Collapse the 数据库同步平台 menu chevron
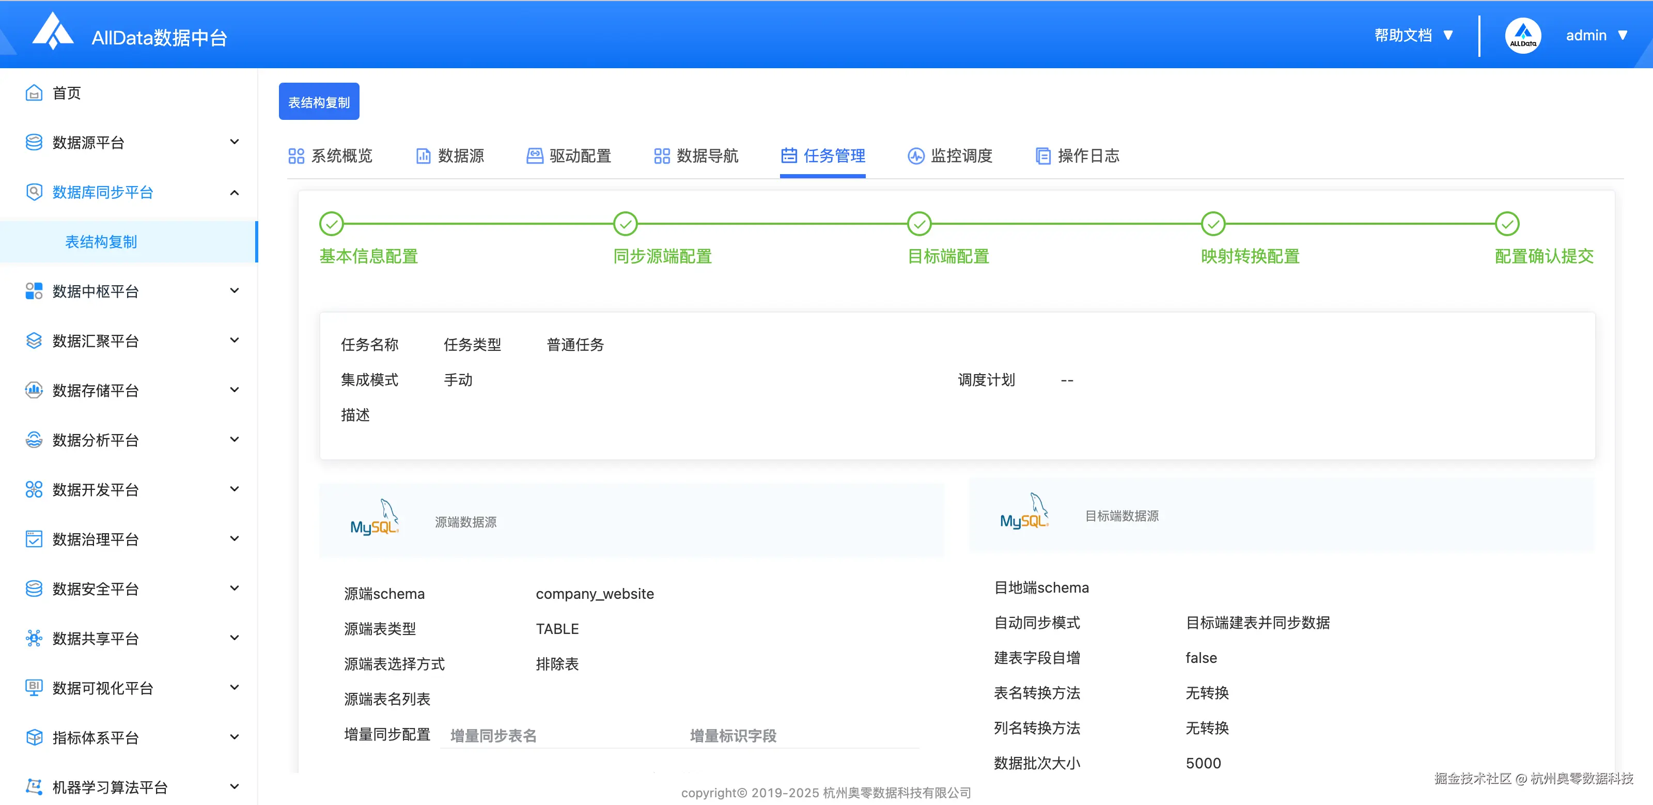The height and width of the screenshot is (805, 1653). [235, 193]
